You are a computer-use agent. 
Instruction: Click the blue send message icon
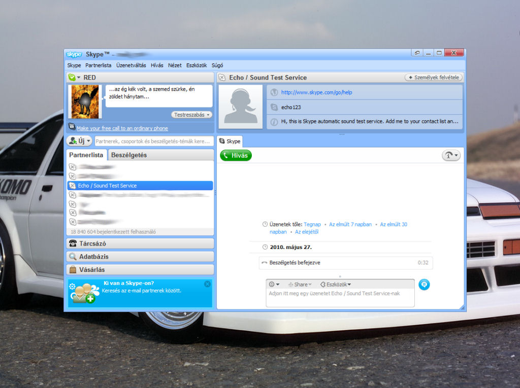425,285
